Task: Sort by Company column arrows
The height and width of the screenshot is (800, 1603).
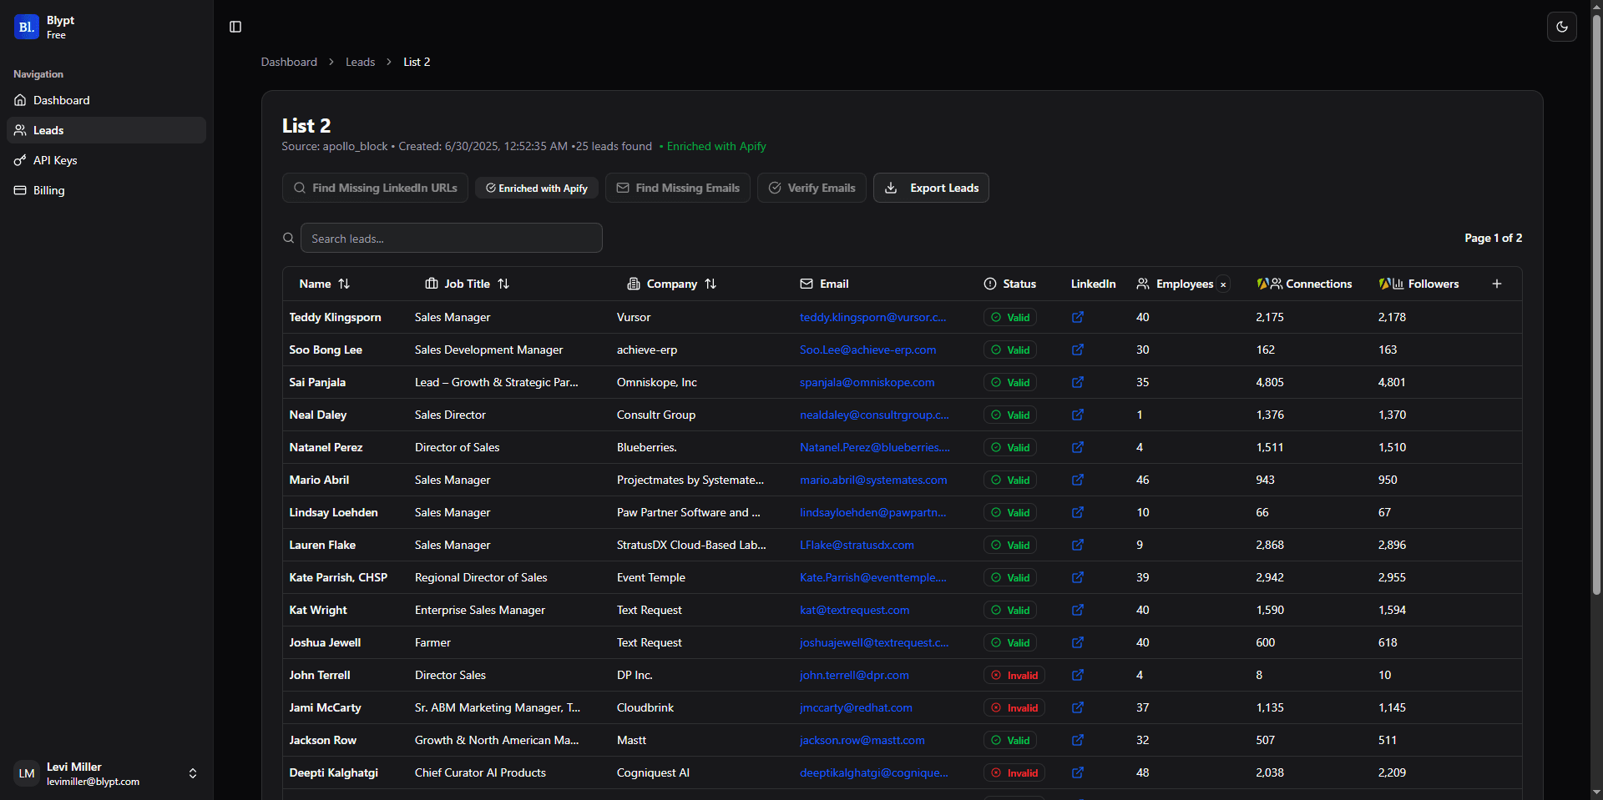Action: pos(710,284)
